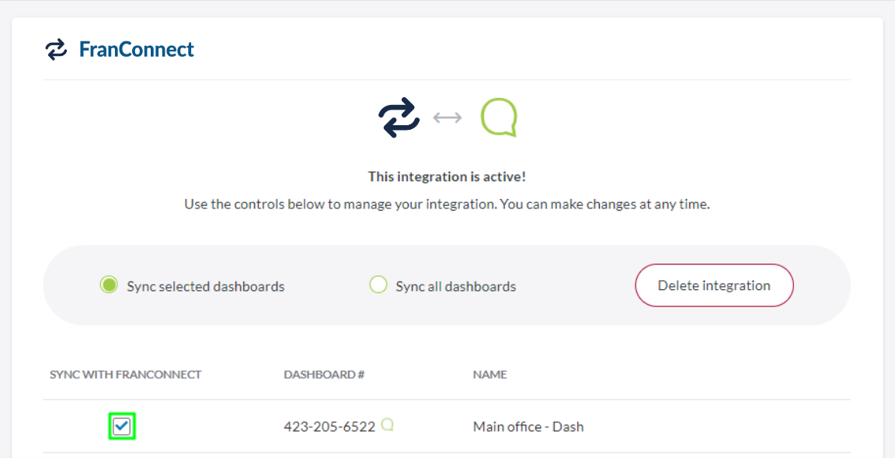This screenshot has width=895, height=458.
Task: Choose the Sync all dashboards radio button
Action: pyautogui.click(x=378, y=285)
